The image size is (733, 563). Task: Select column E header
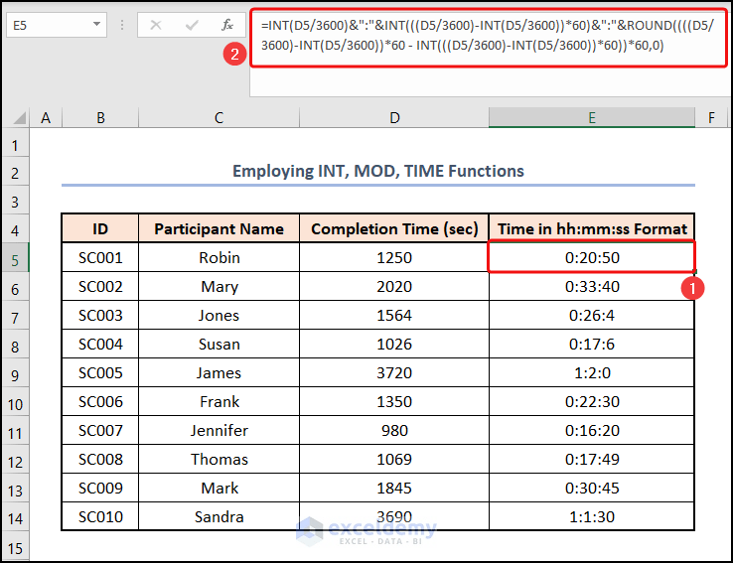[592, 118]
